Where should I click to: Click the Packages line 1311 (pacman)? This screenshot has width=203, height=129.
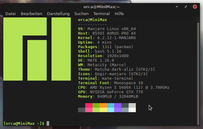105,47
